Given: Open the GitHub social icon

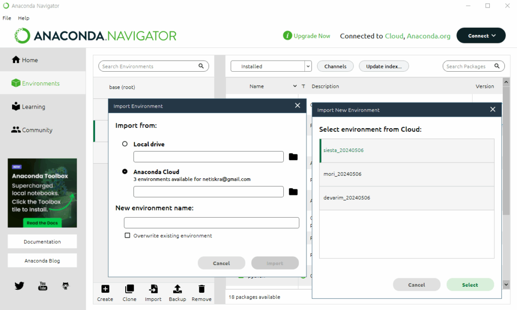Looking at the screenshot, I should click(x=66, y=286).
